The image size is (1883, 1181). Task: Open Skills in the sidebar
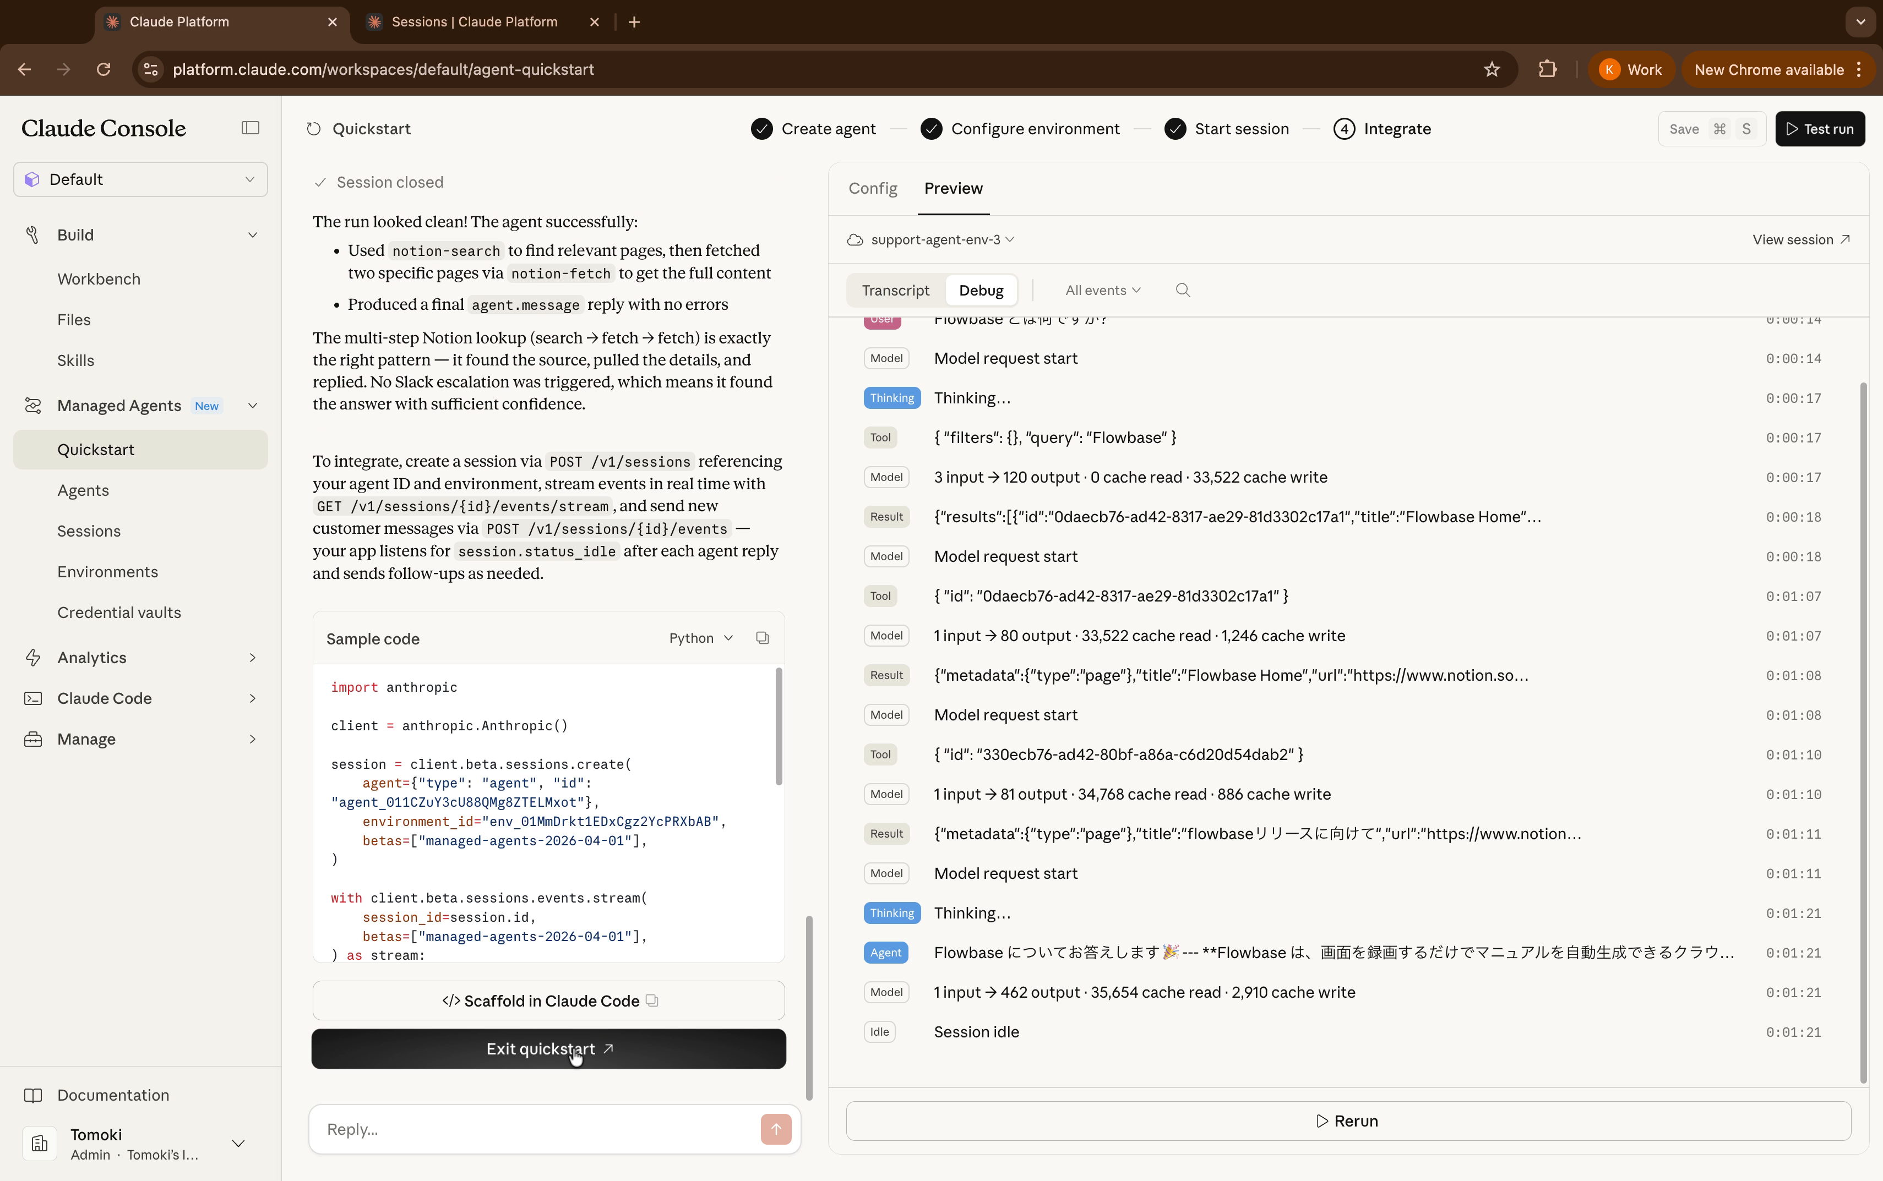point(75,360)
